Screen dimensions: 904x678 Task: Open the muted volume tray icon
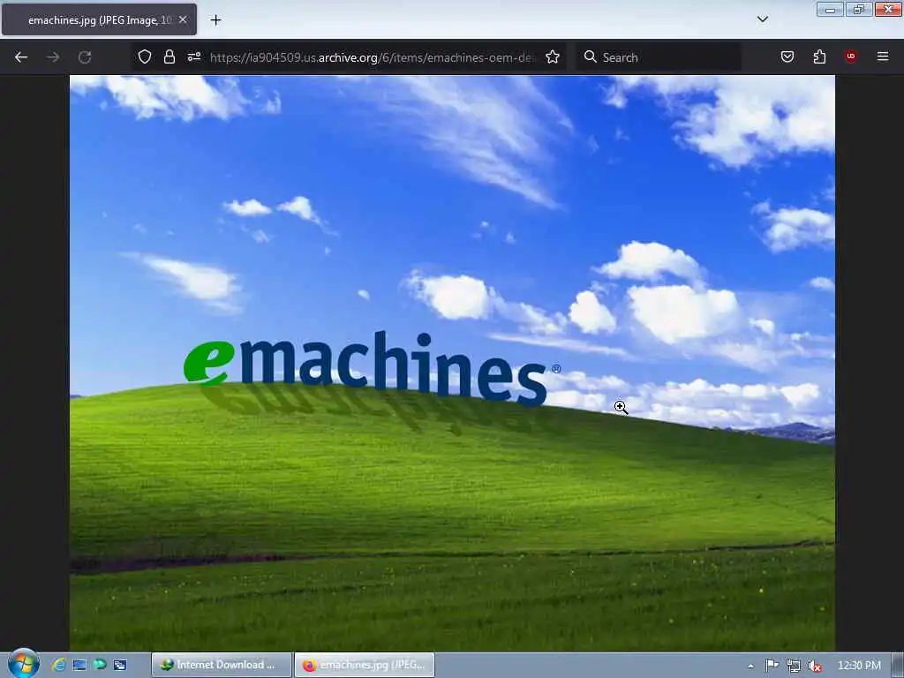[x=815, y=666]
